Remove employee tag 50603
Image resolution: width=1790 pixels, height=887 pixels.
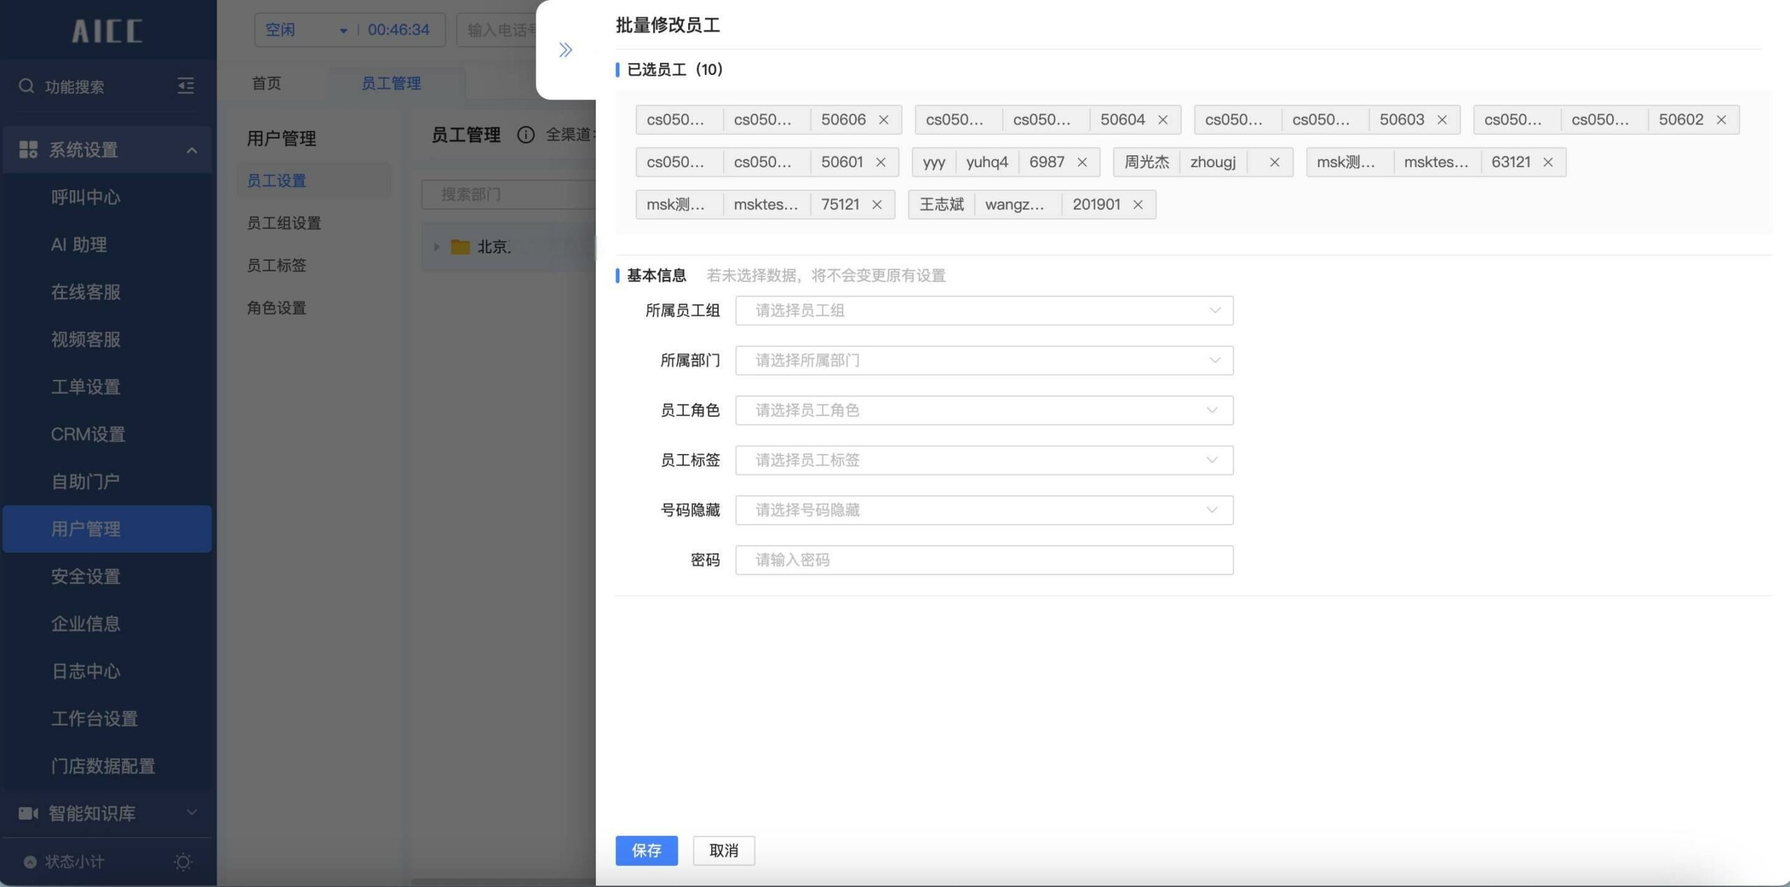point(1442,120)
